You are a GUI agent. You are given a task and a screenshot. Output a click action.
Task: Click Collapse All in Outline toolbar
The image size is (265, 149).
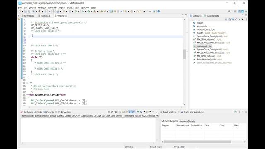[226, 19]
